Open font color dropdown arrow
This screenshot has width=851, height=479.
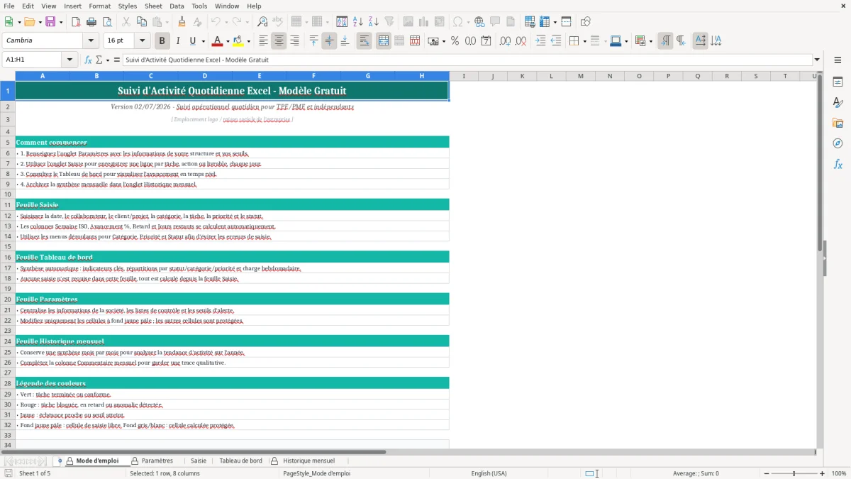coord(228,41)
